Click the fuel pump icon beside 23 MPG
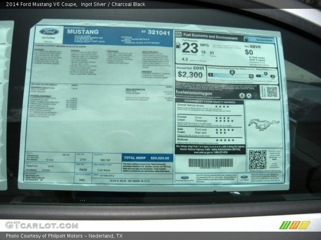321x240 pixels. pyautogui.click(x=178, y=46)
